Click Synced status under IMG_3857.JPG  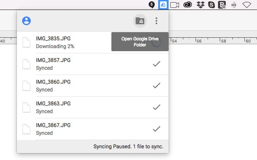pos(44,68)
